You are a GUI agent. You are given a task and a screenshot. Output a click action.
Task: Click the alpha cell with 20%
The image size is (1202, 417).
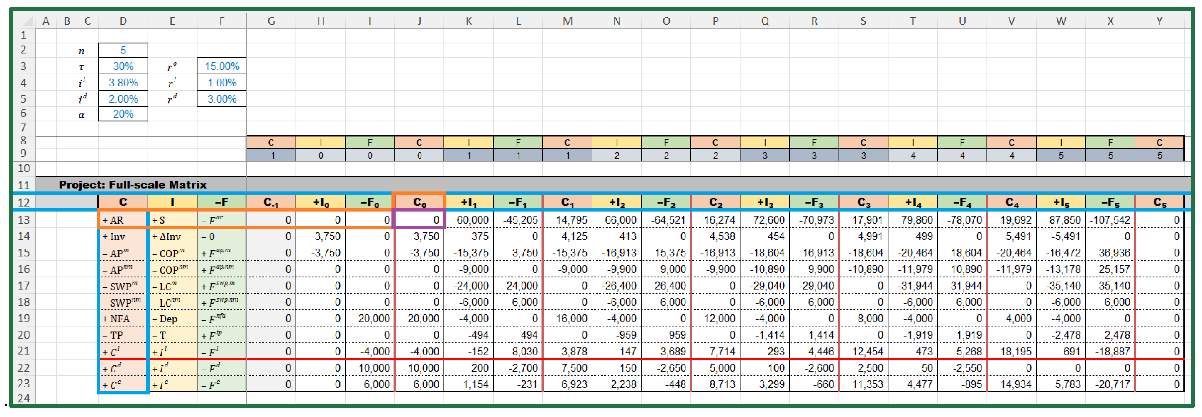coord(123,114)
